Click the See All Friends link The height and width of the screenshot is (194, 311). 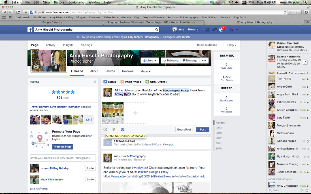pos(39,189)
